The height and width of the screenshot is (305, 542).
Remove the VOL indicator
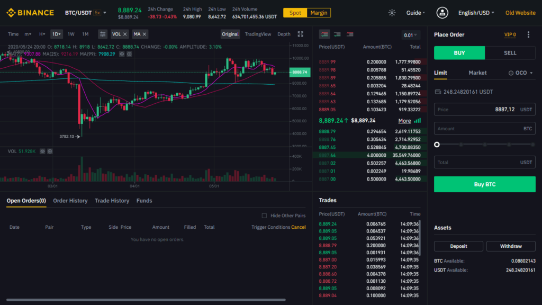tap(125, 34)
